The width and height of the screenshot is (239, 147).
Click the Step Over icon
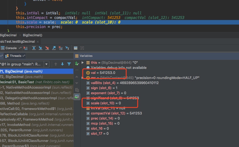coord(34,48)
